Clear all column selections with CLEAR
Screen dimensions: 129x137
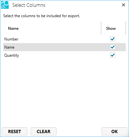coord(44,131)
